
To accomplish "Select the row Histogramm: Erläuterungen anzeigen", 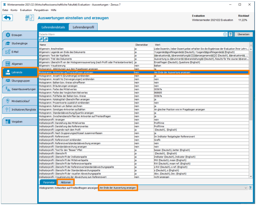I will point(144,86).
